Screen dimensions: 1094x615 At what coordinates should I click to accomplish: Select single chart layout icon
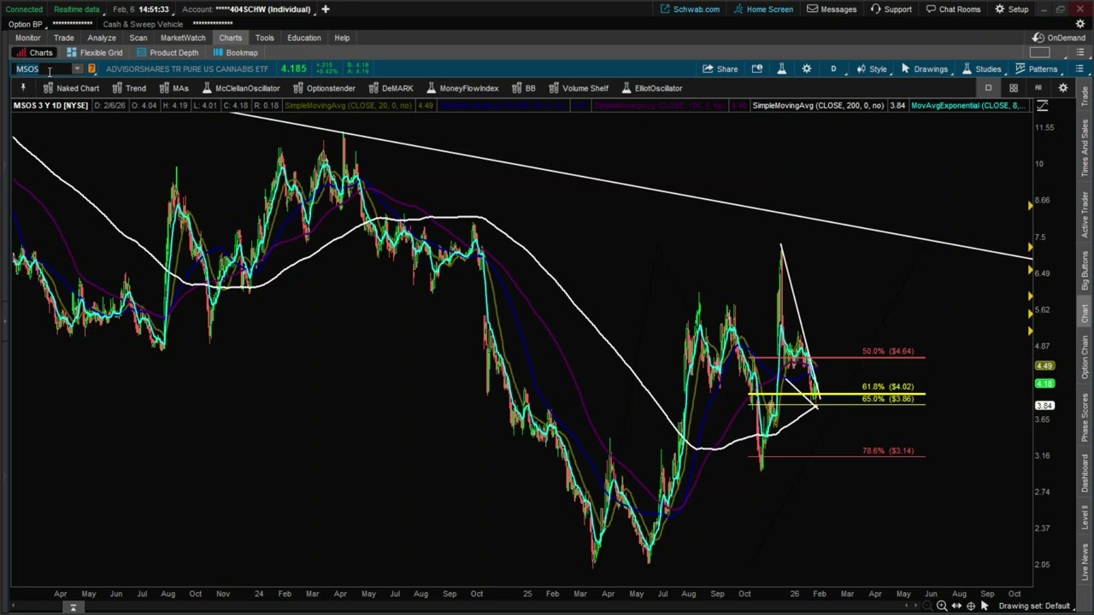point(988,88)
